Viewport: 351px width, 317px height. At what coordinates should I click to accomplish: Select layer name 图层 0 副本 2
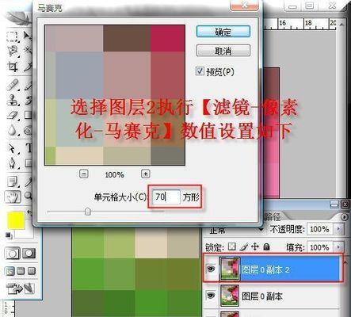tap(265, 269)
